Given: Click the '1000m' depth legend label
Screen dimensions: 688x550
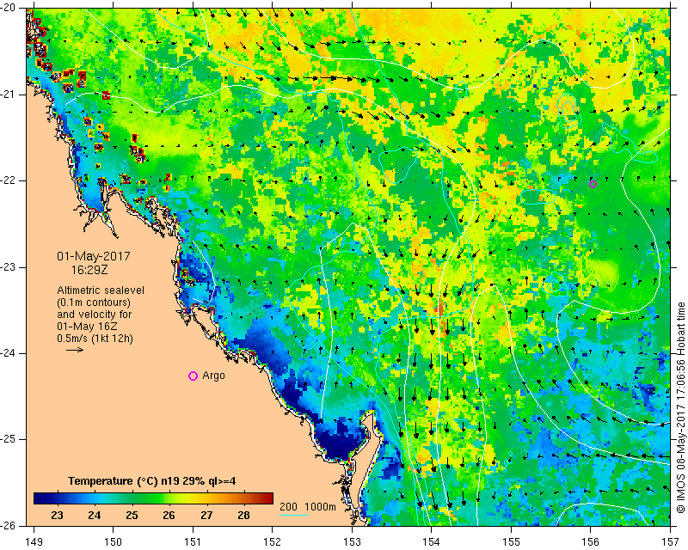Looking at the screenshot, I should pos(321,507).
